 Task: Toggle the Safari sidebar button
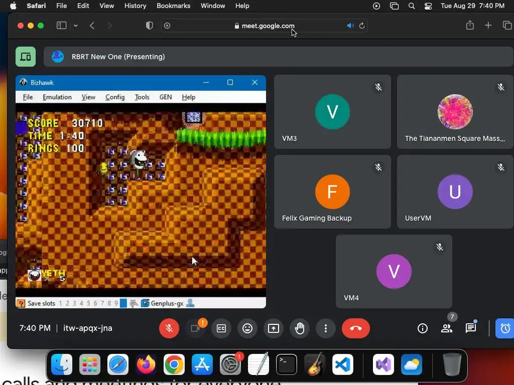[61, 26]
